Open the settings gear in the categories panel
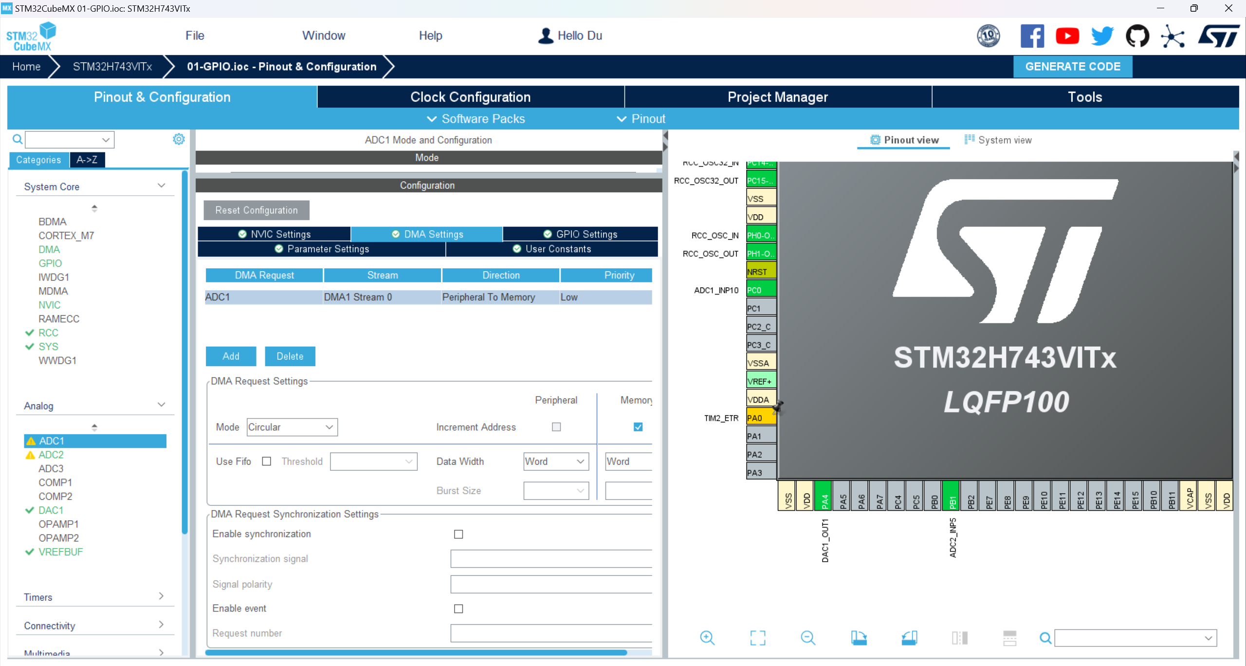Viewport: 1246px width, 666px height. (179, 139)
